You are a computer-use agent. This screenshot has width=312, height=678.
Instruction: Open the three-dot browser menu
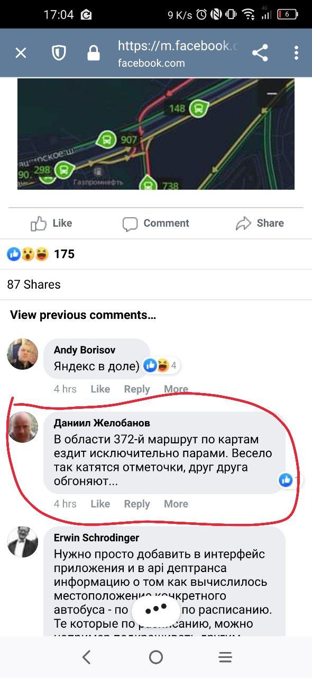(x=296, y=53)
